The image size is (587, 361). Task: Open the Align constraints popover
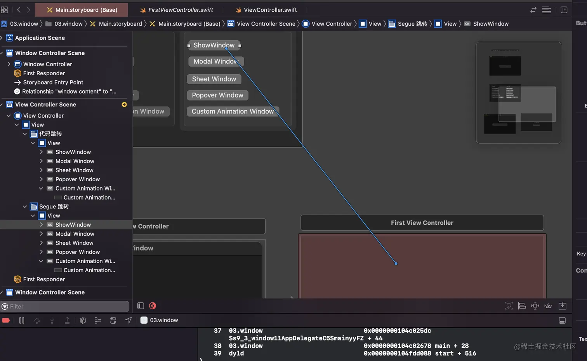click(x=522, y=306)
